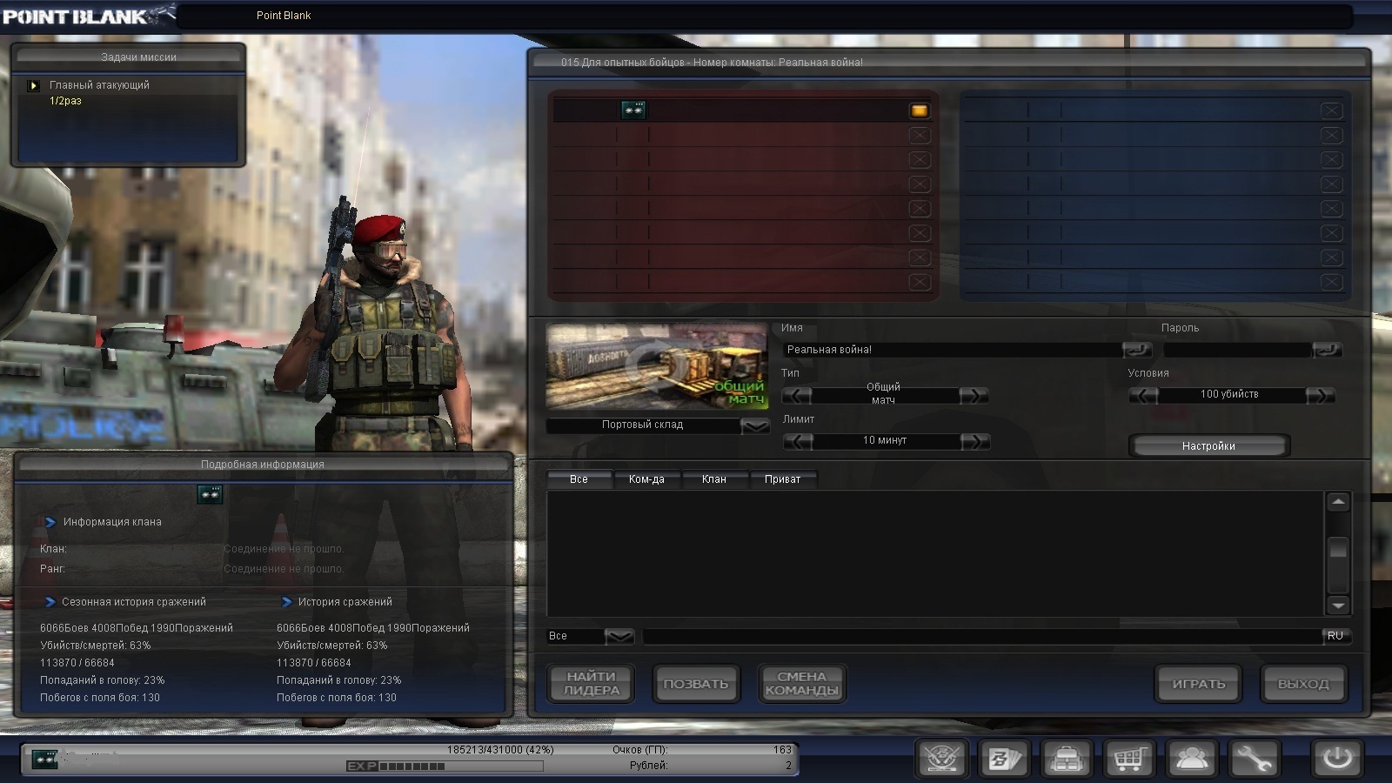This screenshot has width=1392, height=783.
Task: Switch to the Клан chat tab
Action: 713,479
